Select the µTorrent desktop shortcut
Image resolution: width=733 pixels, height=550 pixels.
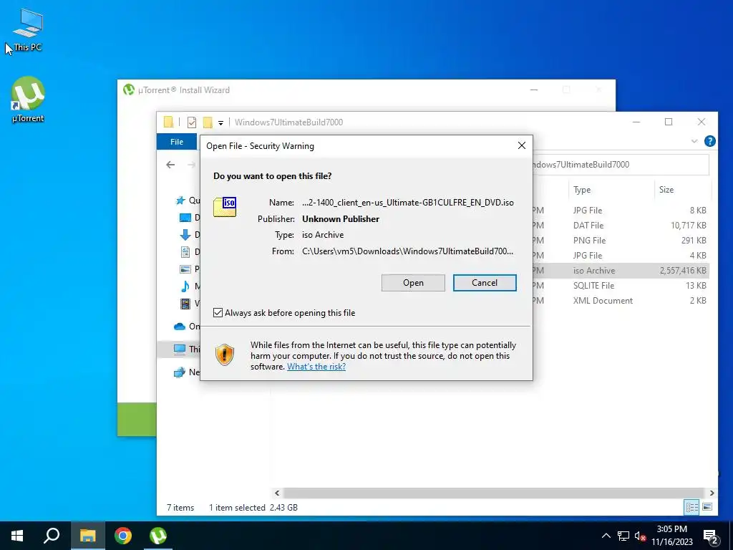coord(28,99)
